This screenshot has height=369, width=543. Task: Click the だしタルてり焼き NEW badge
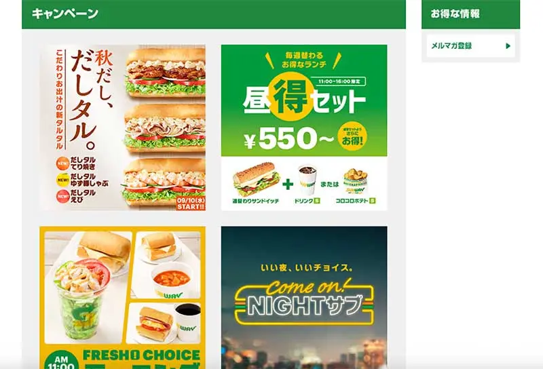point(62,163)
